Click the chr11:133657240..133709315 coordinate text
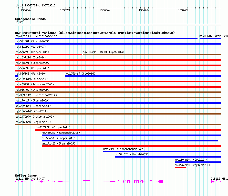228x196 pixels. pos(35,5)
